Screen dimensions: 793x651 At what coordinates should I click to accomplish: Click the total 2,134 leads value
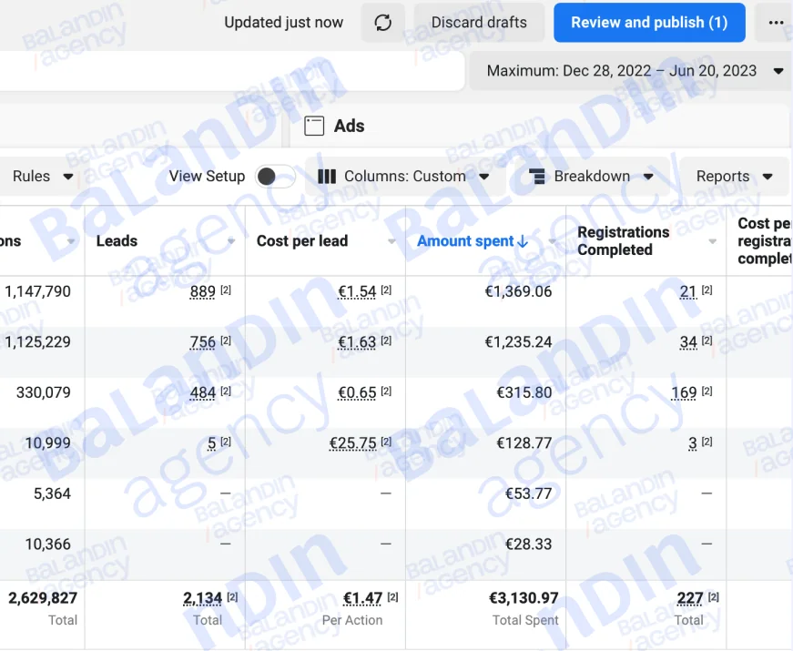coord(203,598)
